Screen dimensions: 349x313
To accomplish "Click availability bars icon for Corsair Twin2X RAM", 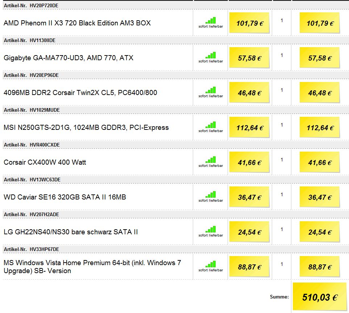I will click(211, 90).
